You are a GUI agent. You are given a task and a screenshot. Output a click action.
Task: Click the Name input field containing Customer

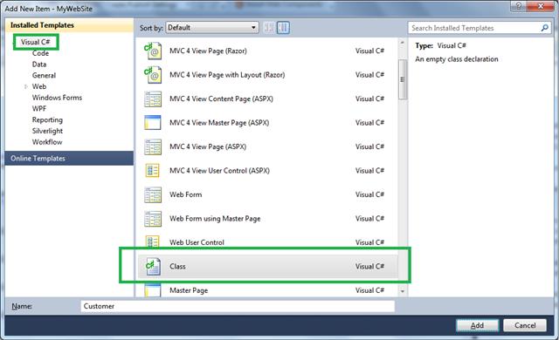238,306
